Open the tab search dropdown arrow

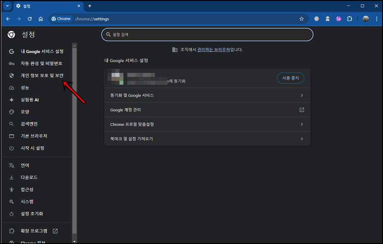pyautogui.click(x=7, y=6)
